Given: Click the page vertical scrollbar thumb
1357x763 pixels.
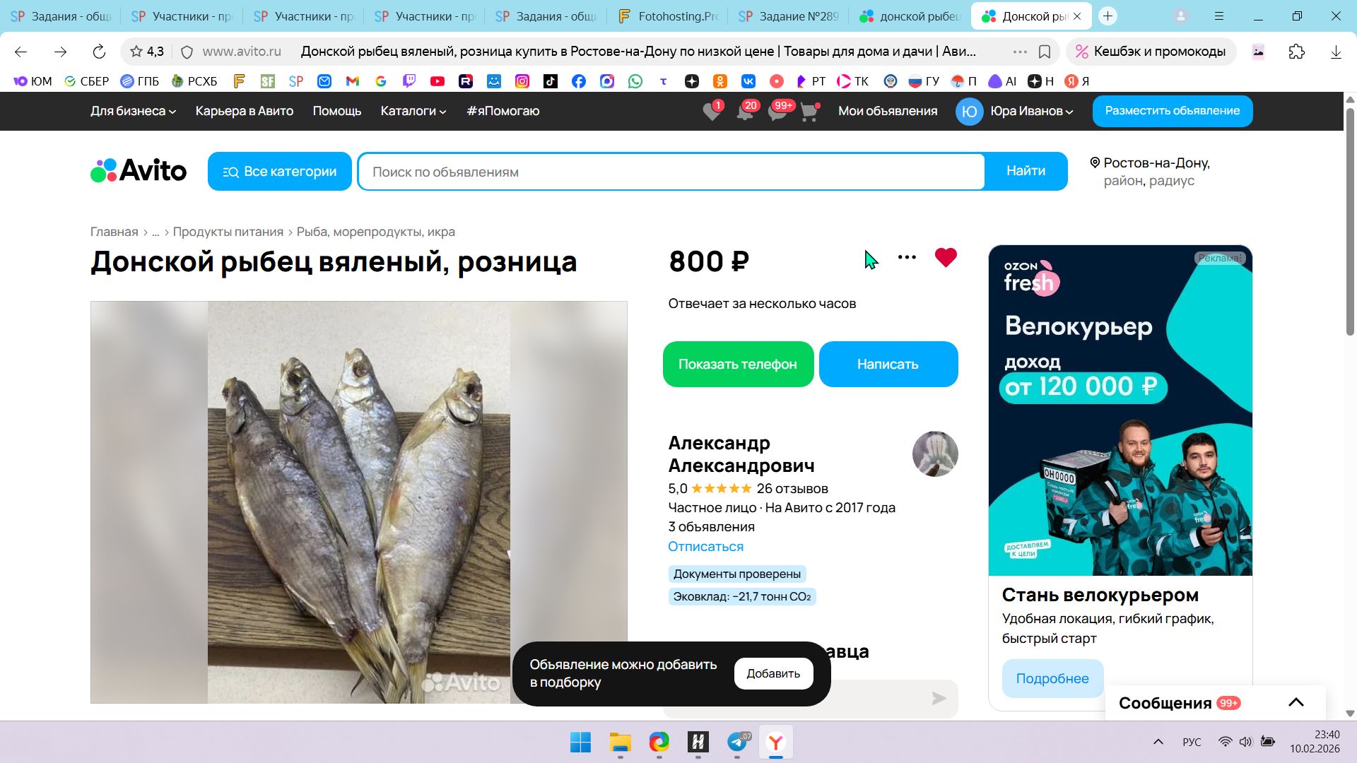Looking at the screenshot, I should (x=1350, y=220).
